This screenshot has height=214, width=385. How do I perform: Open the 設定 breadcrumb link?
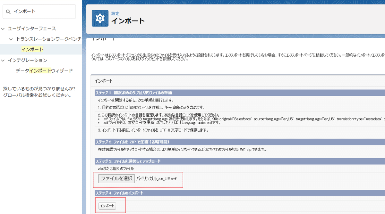point(115,13)
